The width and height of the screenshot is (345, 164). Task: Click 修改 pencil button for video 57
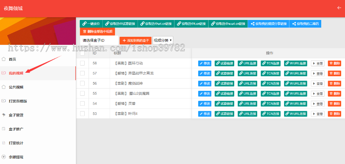205,73
